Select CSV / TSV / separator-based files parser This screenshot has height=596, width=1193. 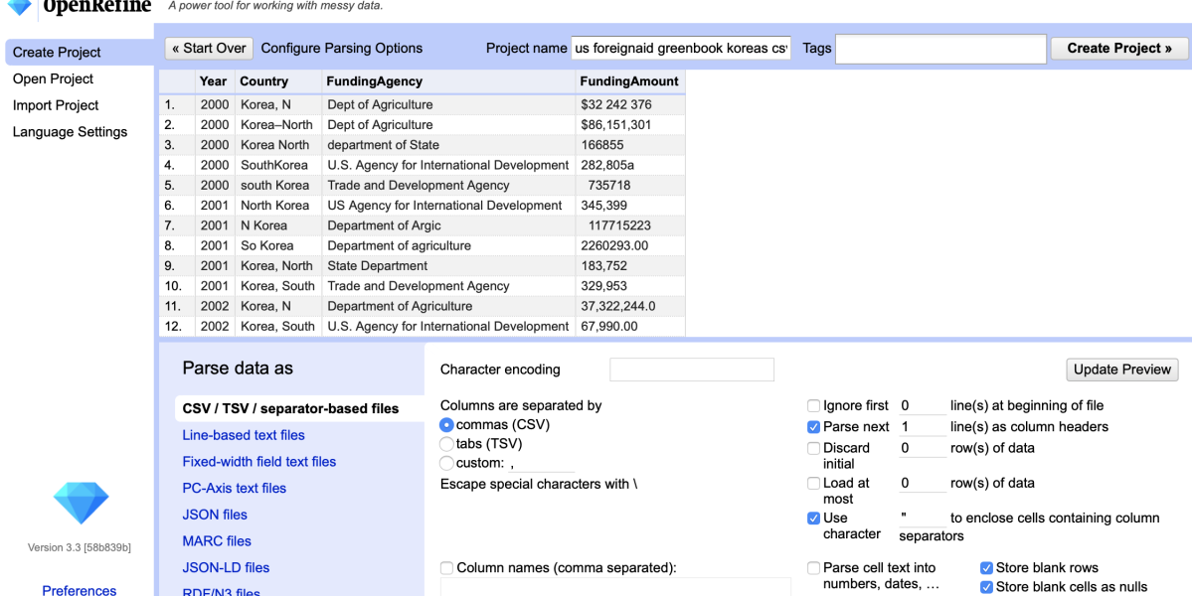click(x=298, y=408)
